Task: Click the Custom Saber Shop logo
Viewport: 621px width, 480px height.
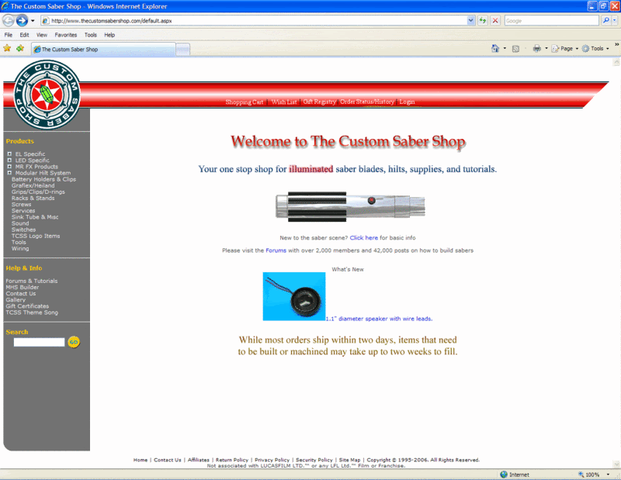Action: 47,95
